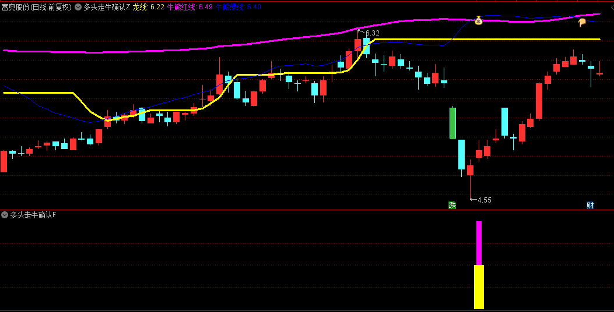Click the green 跌 marker
The image size is (614, 312).
coord(452,205)
